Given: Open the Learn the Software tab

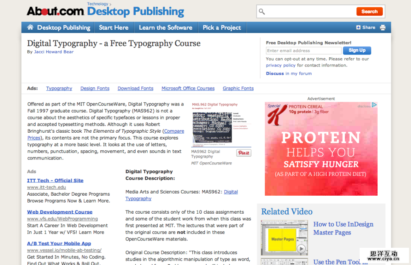Looking at the screenshot, I should click(x=165, y=28).
